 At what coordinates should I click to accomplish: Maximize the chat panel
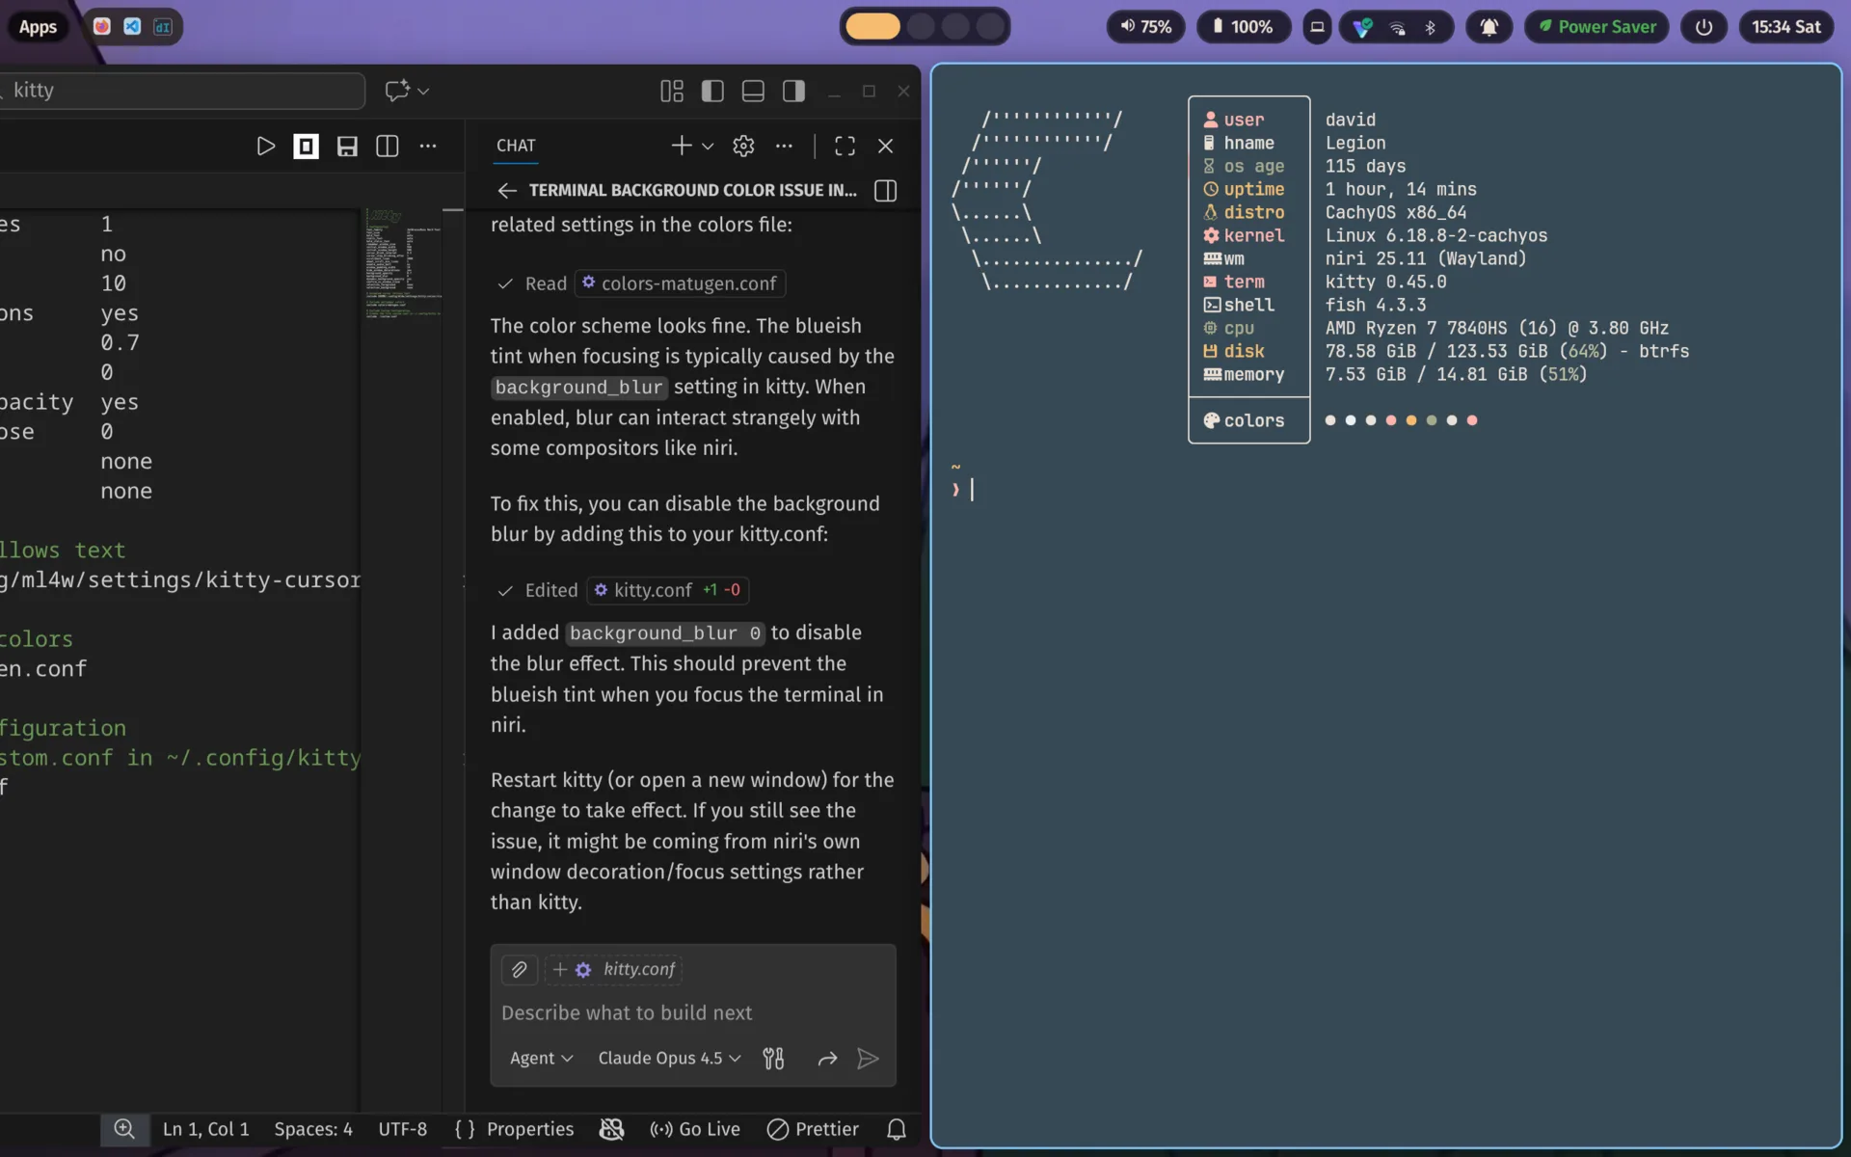(845, 146)
